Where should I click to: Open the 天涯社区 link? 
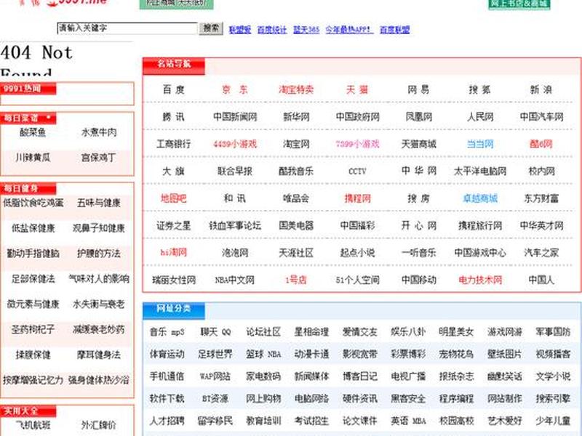pos(296,253)
